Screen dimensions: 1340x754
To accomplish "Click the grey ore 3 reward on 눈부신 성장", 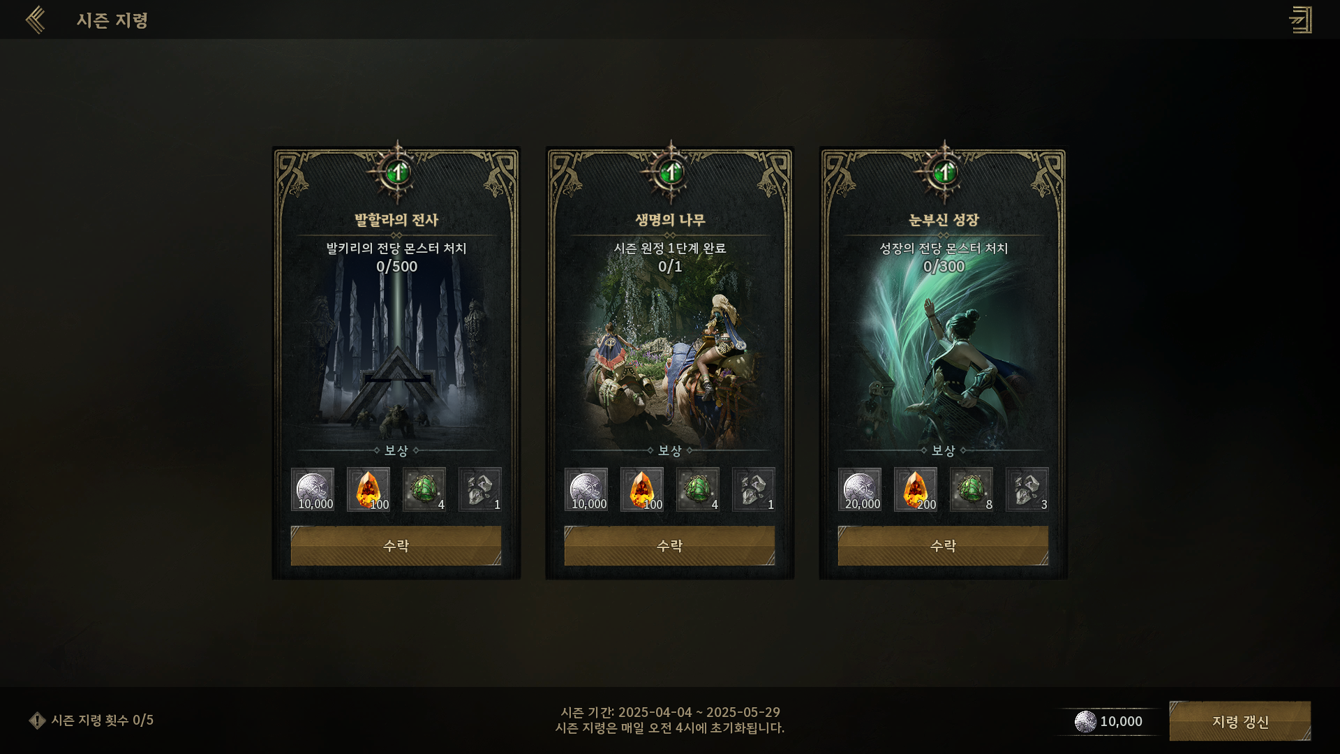I will click(x=1027, y=489).
